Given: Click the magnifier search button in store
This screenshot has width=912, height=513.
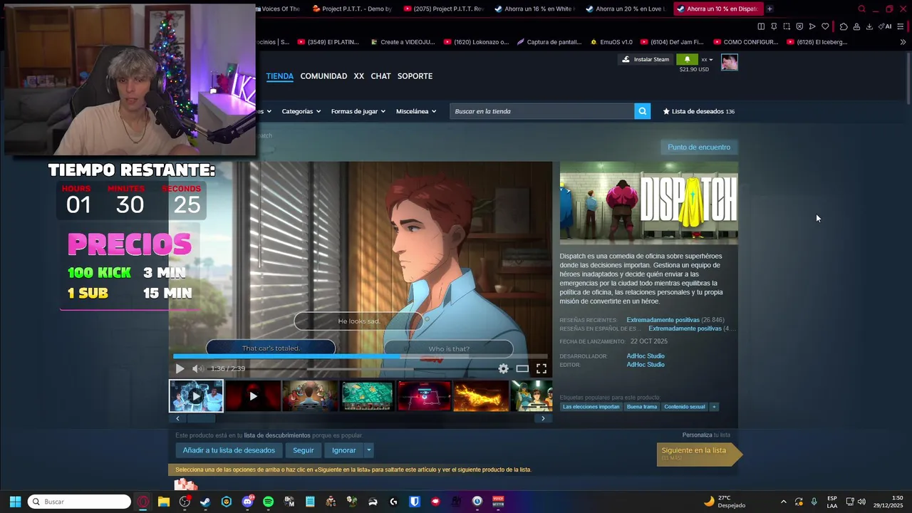Looking at the screenshot, I should tap(643, 111).
